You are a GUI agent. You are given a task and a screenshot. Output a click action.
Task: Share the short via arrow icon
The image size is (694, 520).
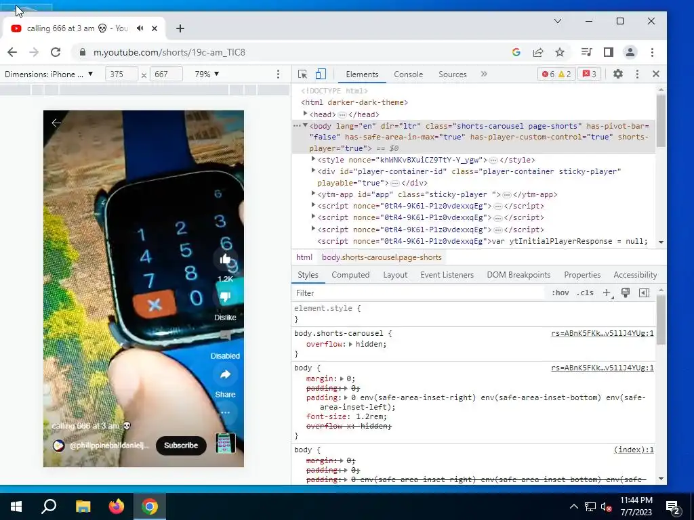click(x=225, y=374)
